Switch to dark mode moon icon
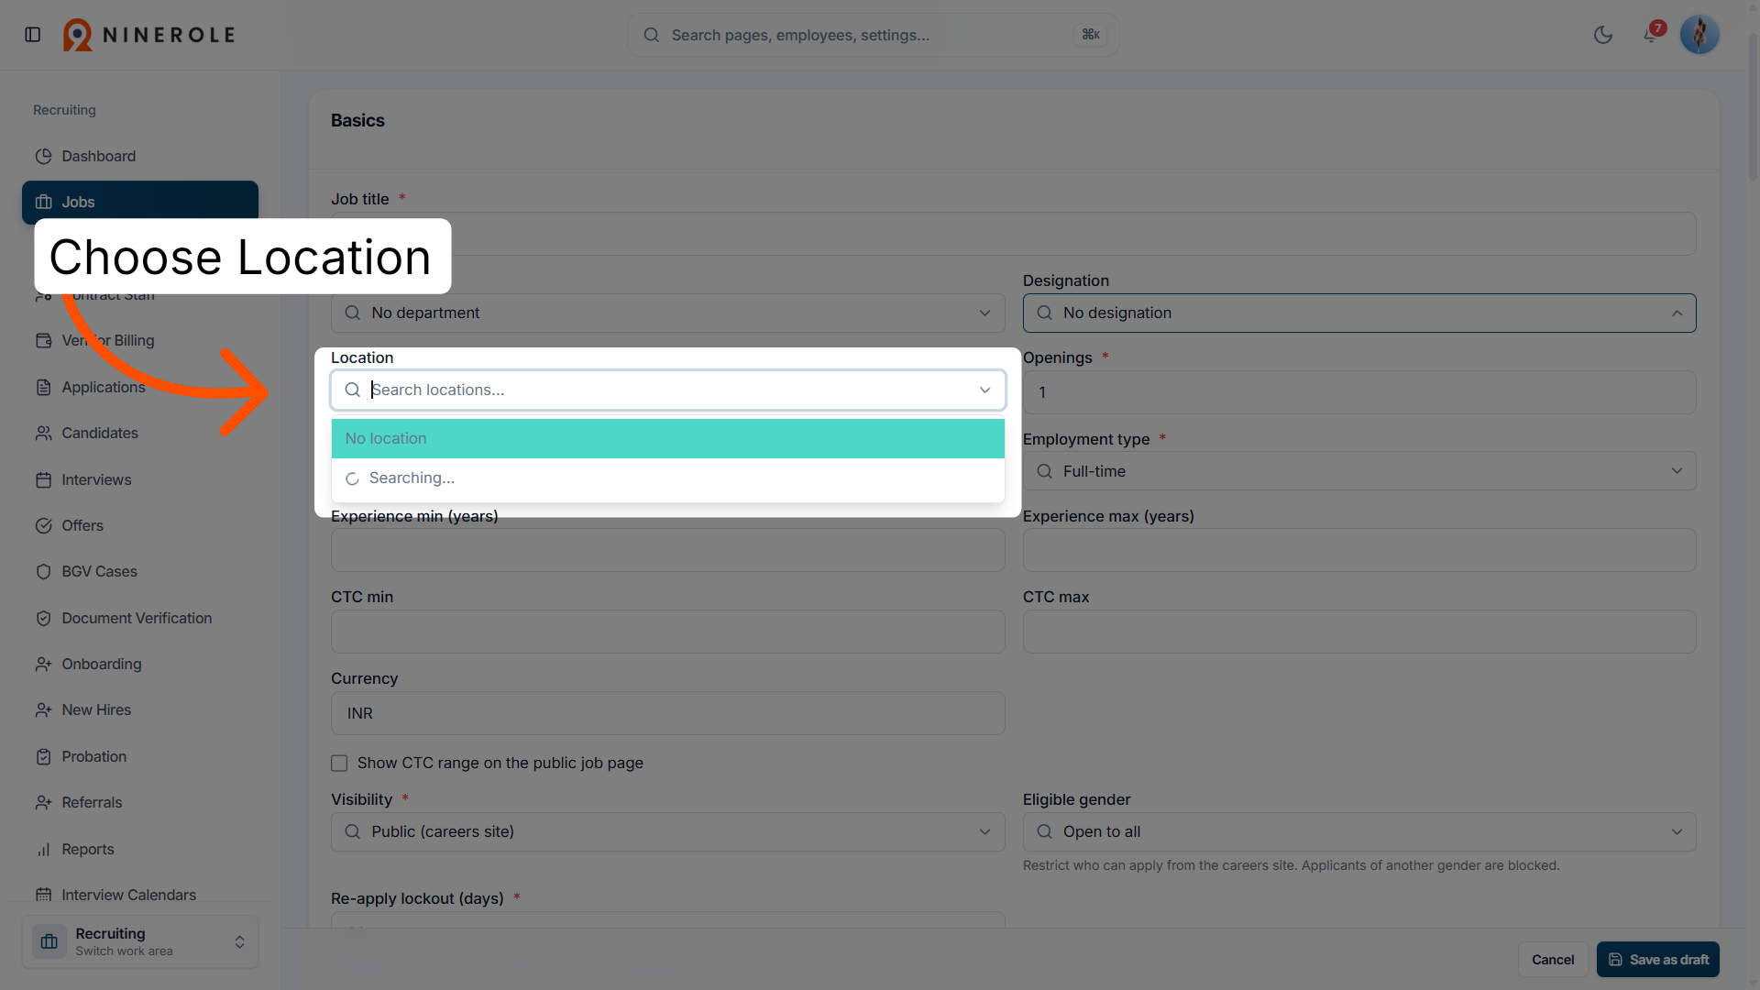Viewport: 1760px width, 990px height. pyautogui.click(x=1603, y=35)
